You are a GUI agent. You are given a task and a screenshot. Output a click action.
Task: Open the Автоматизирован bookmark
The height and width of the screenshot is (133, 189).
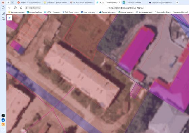pos(17,12)
